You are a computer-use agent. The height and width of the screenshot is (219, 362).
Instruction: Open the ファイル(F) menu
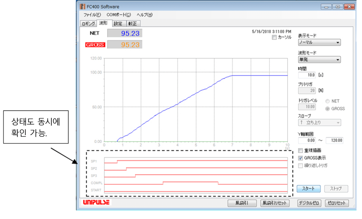92,15
